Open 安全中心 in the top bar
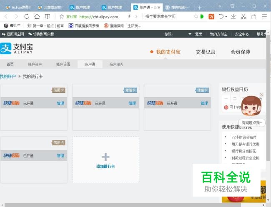Image resolution: width=271 pixels, height=207 pixels. pos(242,34)
